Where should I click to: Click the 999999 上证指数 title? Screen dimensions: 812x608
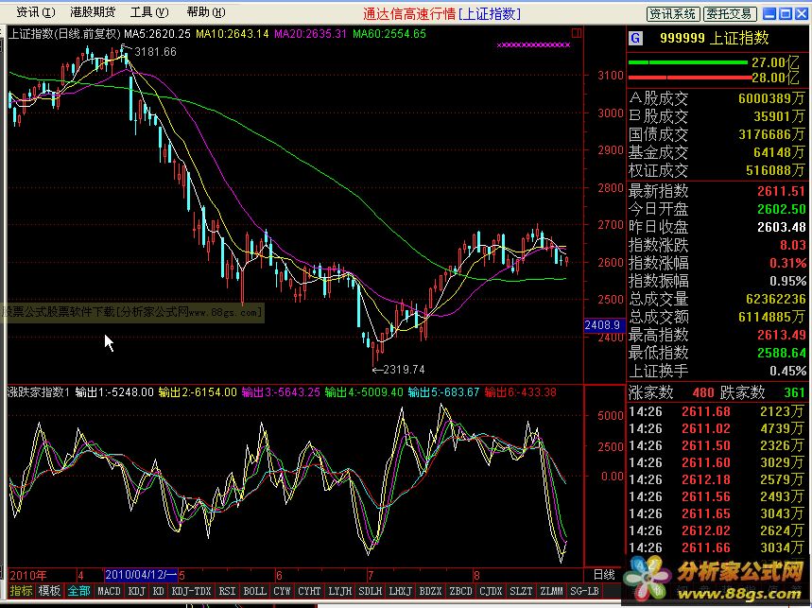click(714, 38)
